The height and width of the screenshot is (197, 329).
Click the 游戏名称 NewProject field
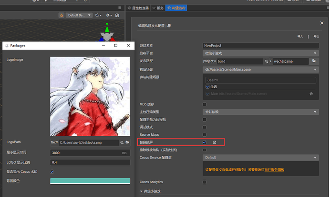(x=261, y=46)
